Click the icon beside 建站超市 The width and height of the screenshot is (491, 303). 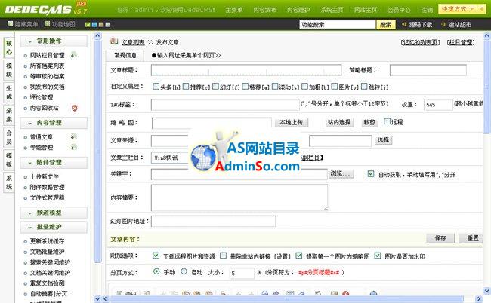pyautogui.click(x=443, y=24)
